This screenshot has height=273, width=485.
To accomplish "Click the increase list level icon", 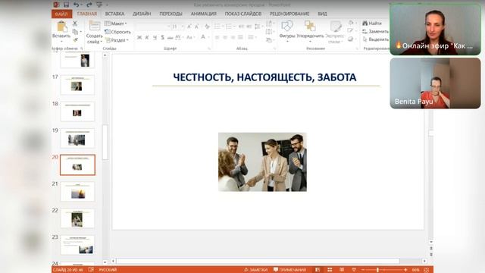I will coord(249,27).
